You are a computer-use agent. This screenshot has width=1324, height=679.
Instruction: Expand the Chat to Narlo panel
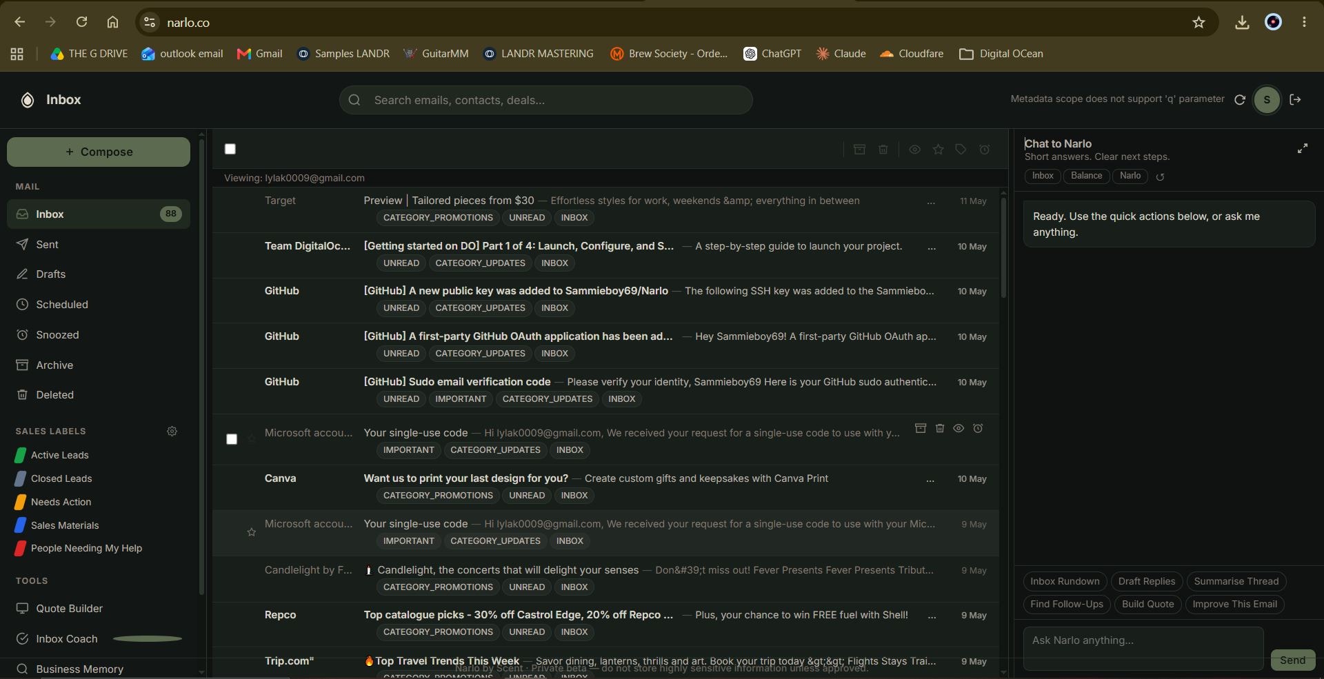(x=1303, y=148)
